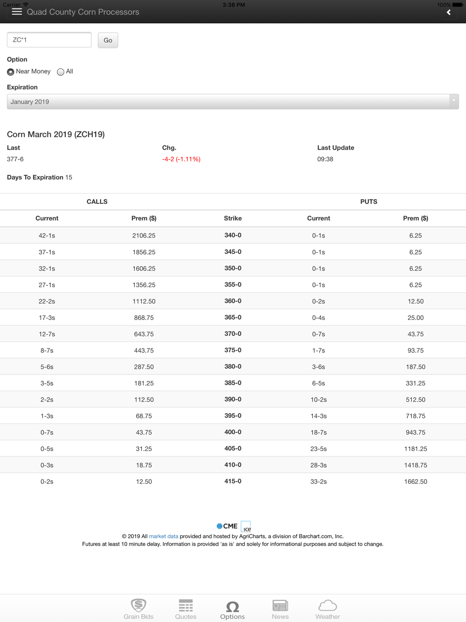This screenshot has height=622, width=466.
Task: Click the battery indicator in status bar
Action: pyautogui.click(x=458, y=5)
